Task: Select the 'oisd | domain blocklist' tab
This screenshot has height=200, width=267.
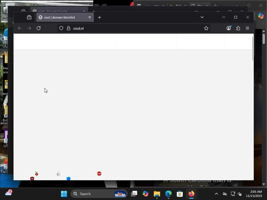Action: 65,17
